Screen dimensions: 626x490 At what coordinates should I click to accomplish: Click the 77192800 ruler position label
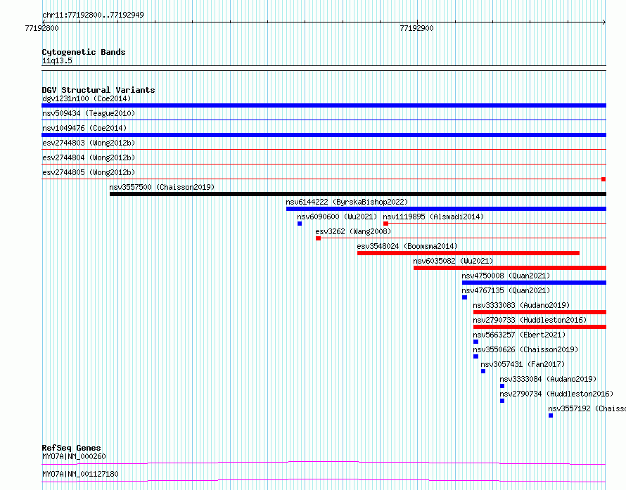41,28
